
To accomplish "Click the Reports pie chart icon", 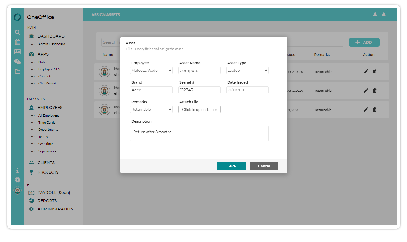I will 31,201.
